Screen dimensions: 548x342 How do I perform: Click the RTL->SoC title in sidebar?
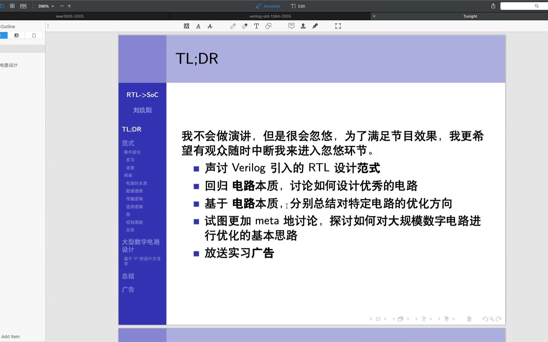(142, 95)
